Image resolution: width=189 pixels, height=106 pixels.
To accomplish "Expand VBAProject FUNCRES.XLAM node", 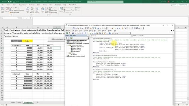I will tap(66, 56).
